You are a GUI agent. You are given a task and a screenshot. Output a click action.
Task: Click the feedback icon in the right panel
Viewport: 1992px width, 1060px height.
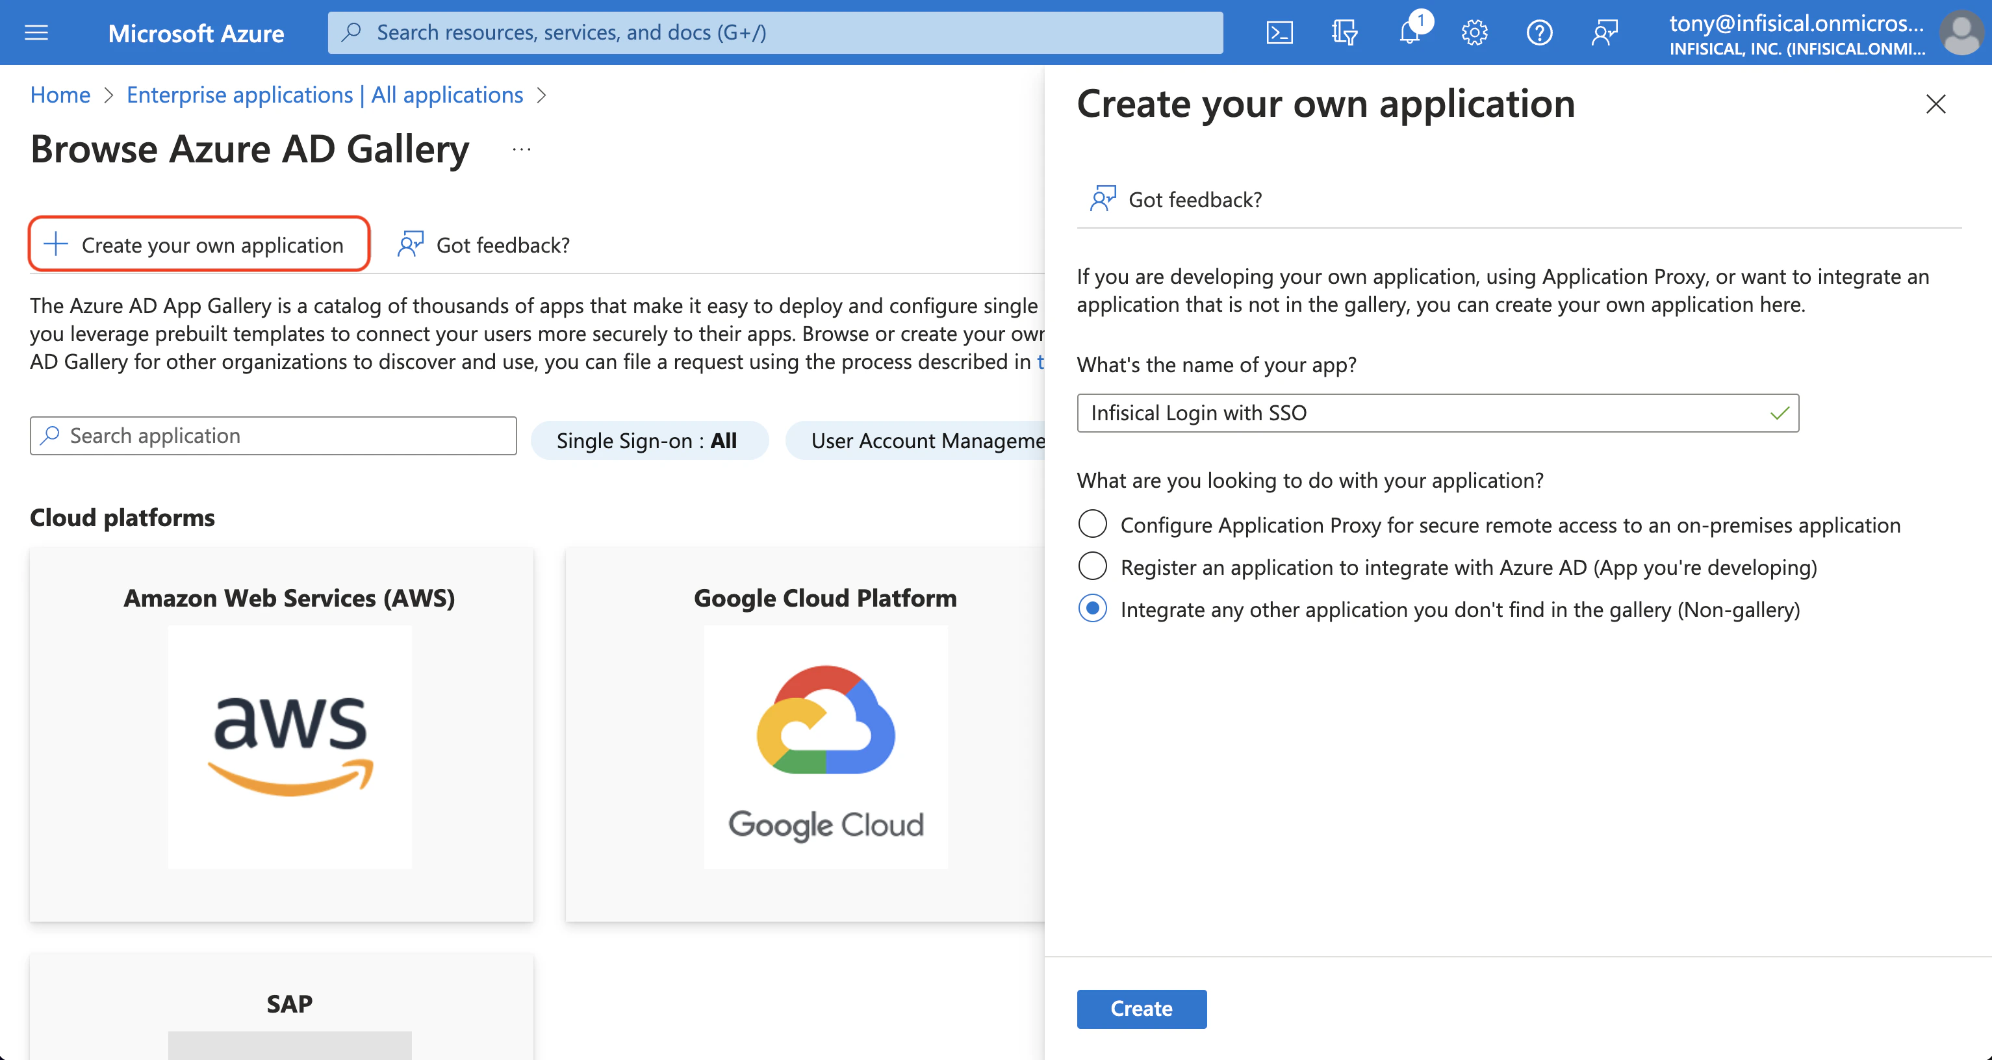tap(1103, 199)
